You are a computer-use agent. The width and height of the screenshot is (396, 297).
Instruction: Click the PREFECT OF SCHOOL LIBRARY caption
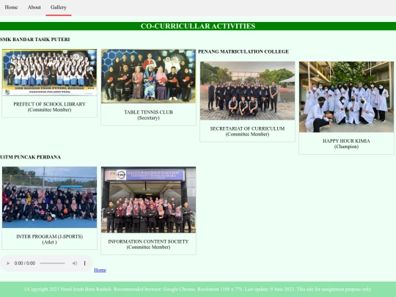tap(50, 104)
